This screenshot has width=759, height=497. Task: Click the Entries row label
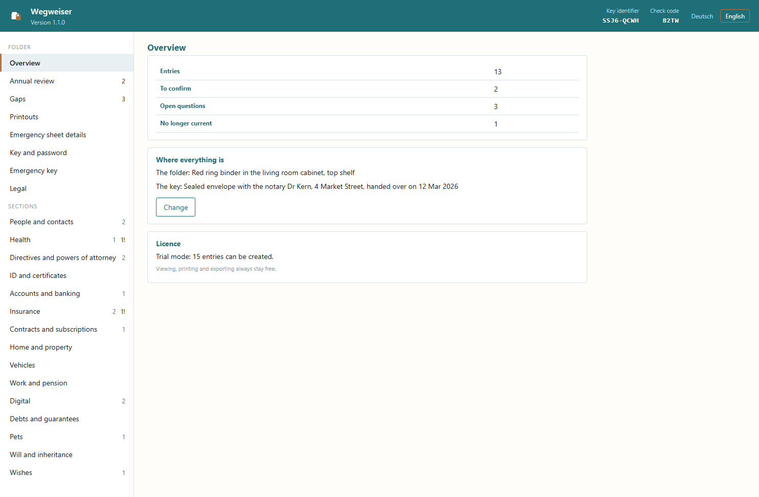(170, 71)
